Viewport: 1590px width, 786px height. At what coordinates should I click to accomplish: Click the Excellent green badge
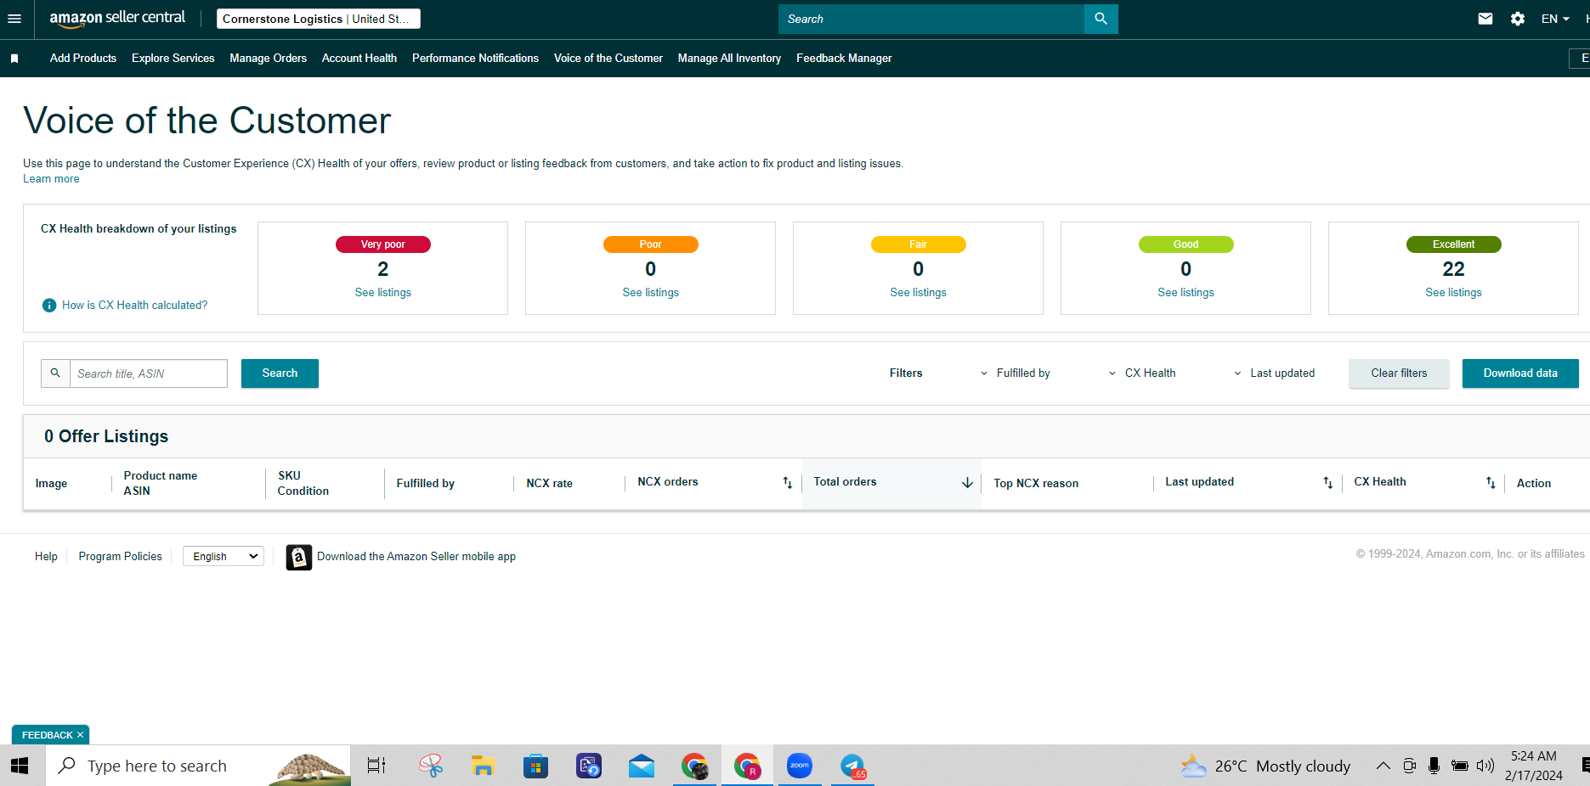point(1454,244)
